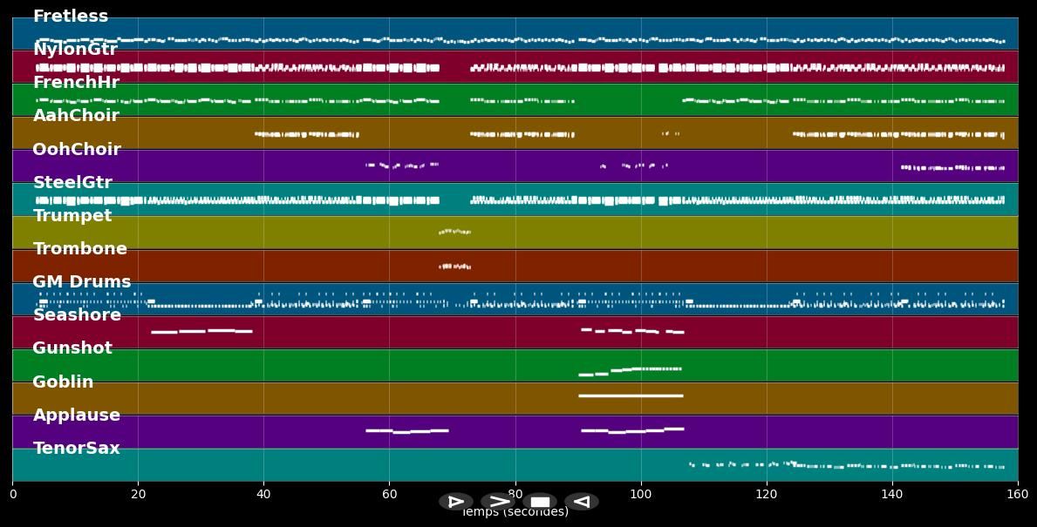Click the Seashore track name
1037x527 pixels.
pos(78,314)
